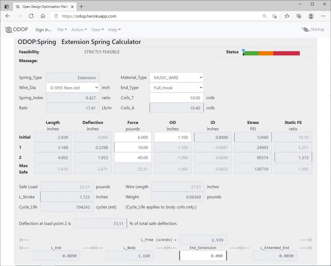Click the ODOP logo icon
The height and width of the screenshot is (266, 331).
pyautogui.click(x=8, y=29)
